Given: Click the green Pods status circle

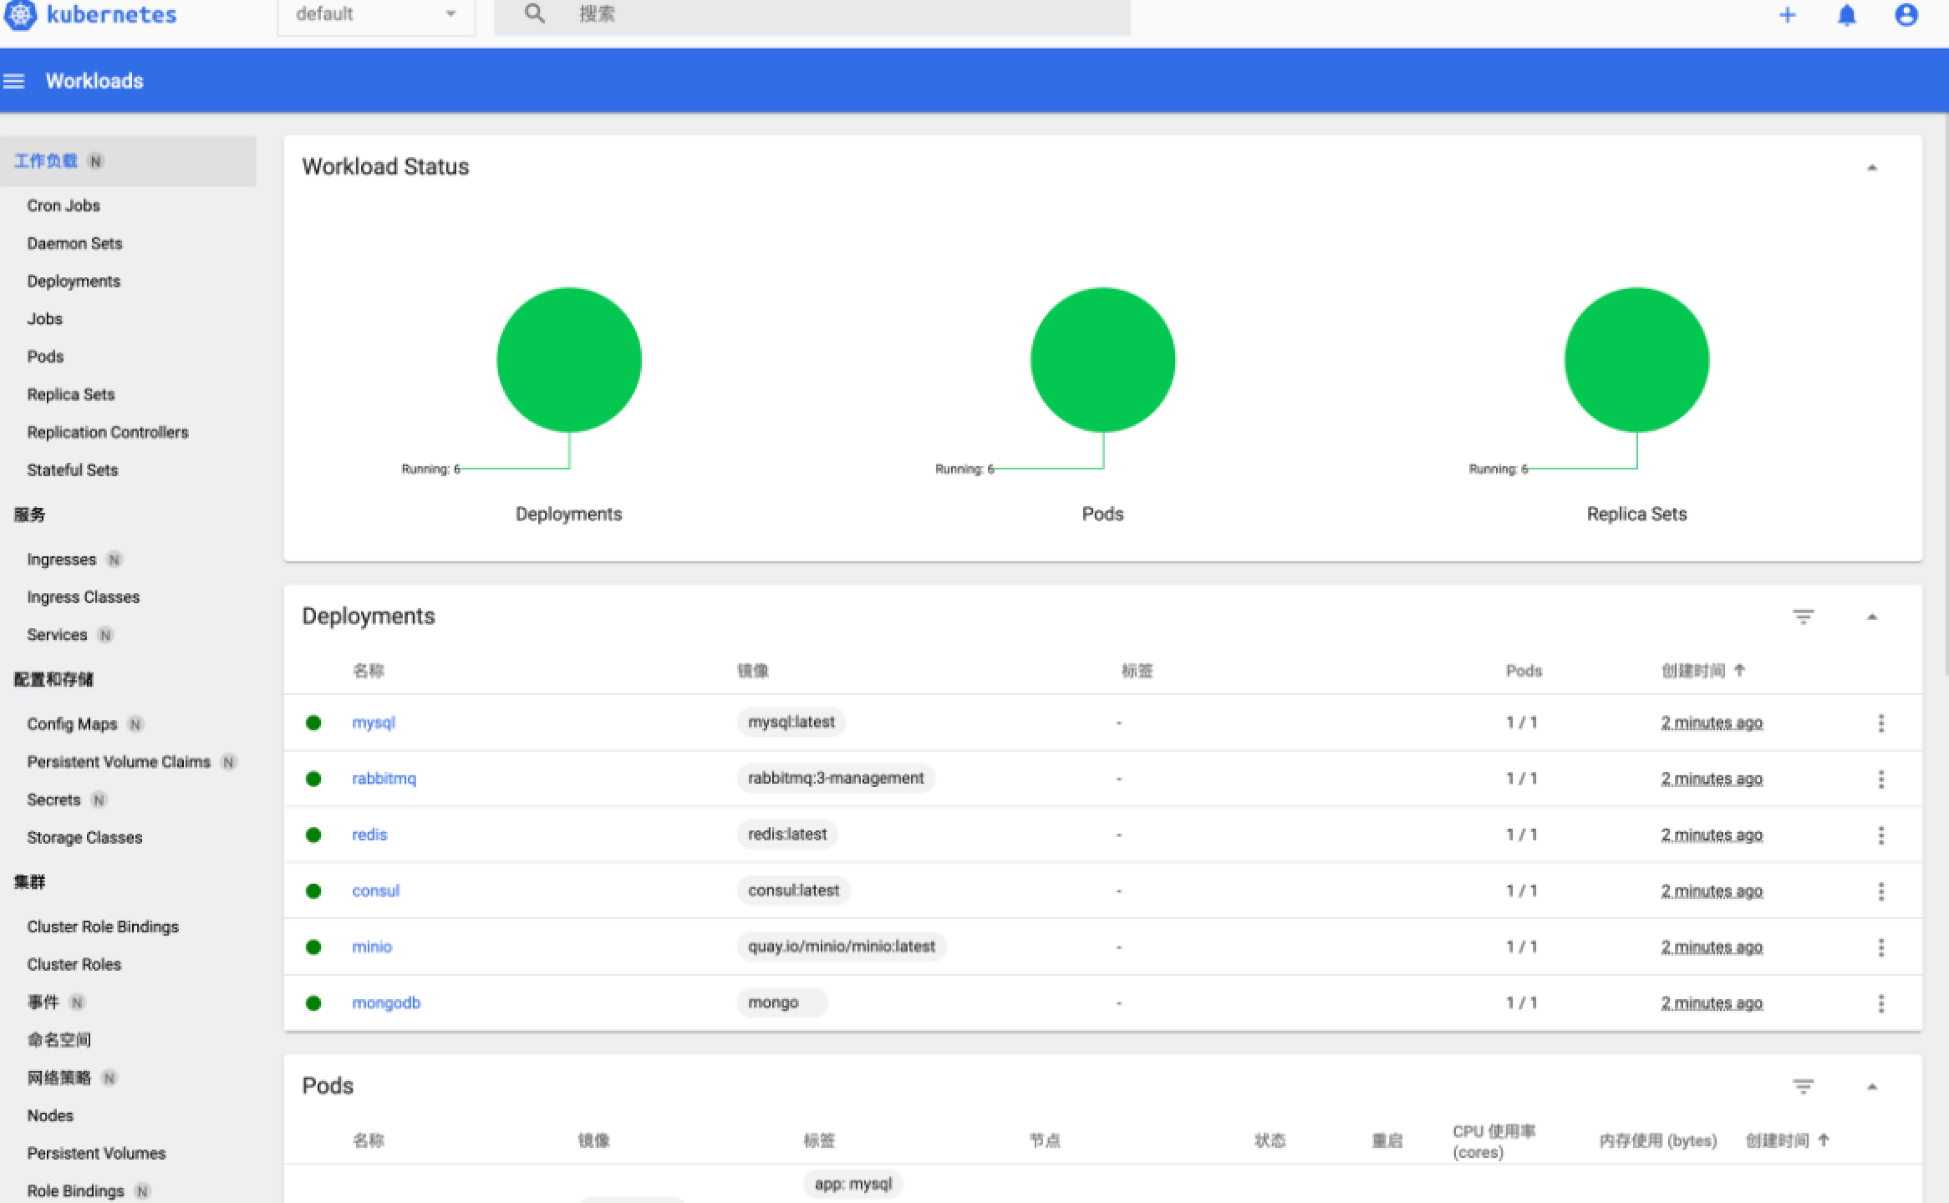Looking at the screenshot, I should [1102, 360].
